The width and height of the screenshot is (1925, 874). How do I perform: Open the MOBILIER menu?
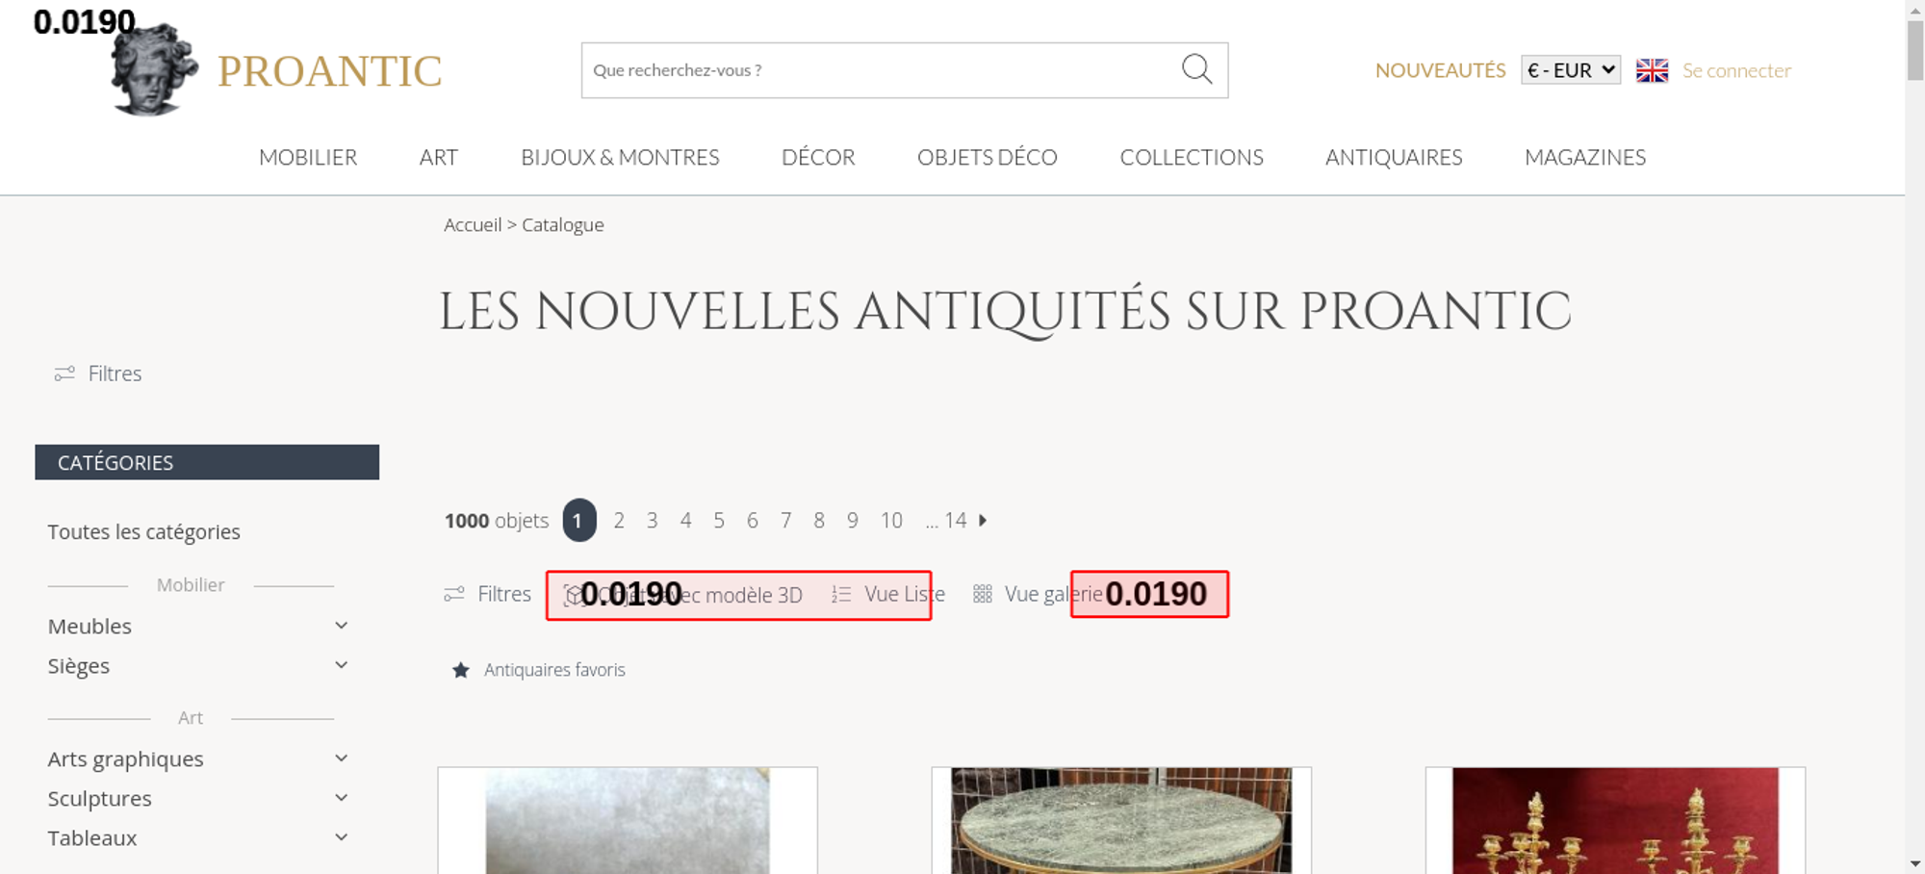point(308,157)
